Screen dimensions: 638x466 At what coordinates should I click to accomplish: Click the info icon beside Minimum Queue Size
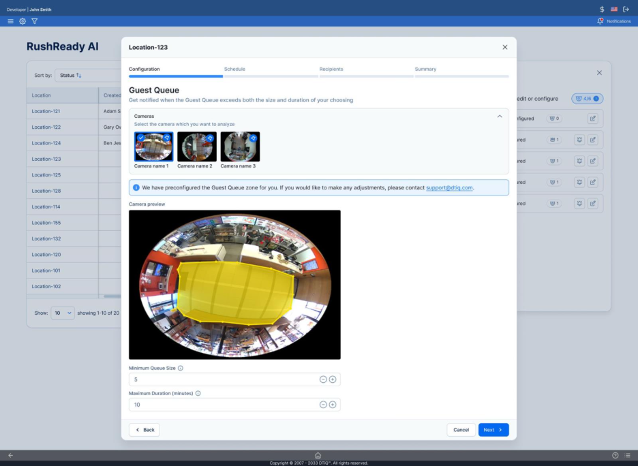(x=181, y=368)
